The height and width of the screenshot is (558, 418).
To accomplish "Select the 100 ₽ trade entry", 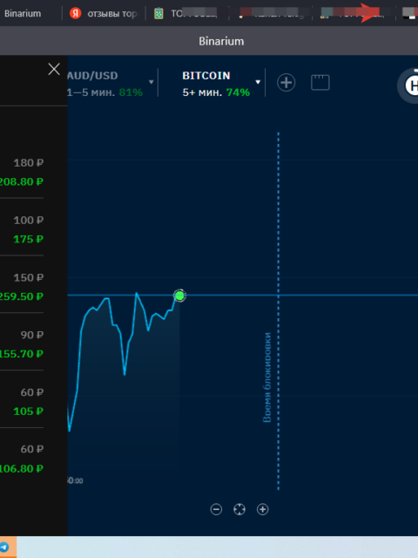I will tap(22, 229).
